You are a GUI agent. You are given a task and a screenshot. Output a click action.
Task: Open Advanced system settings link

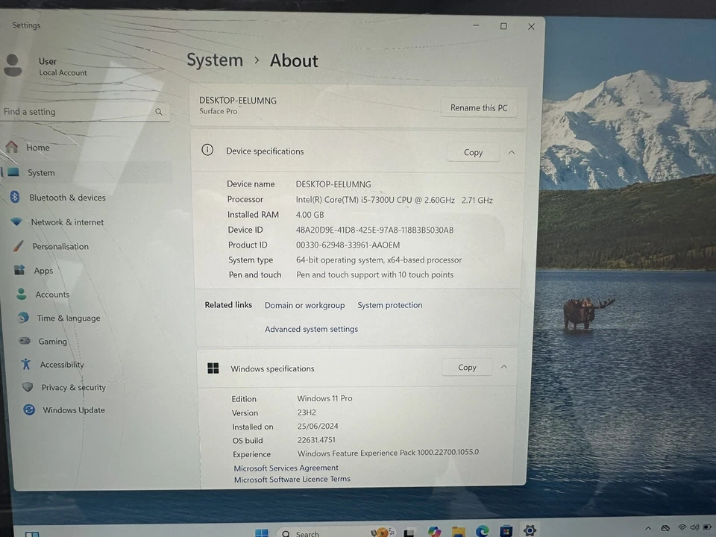point(311,329)
